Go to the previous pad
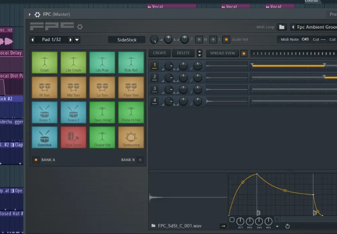This screenshot has height=234, width=337. point(33,40)
